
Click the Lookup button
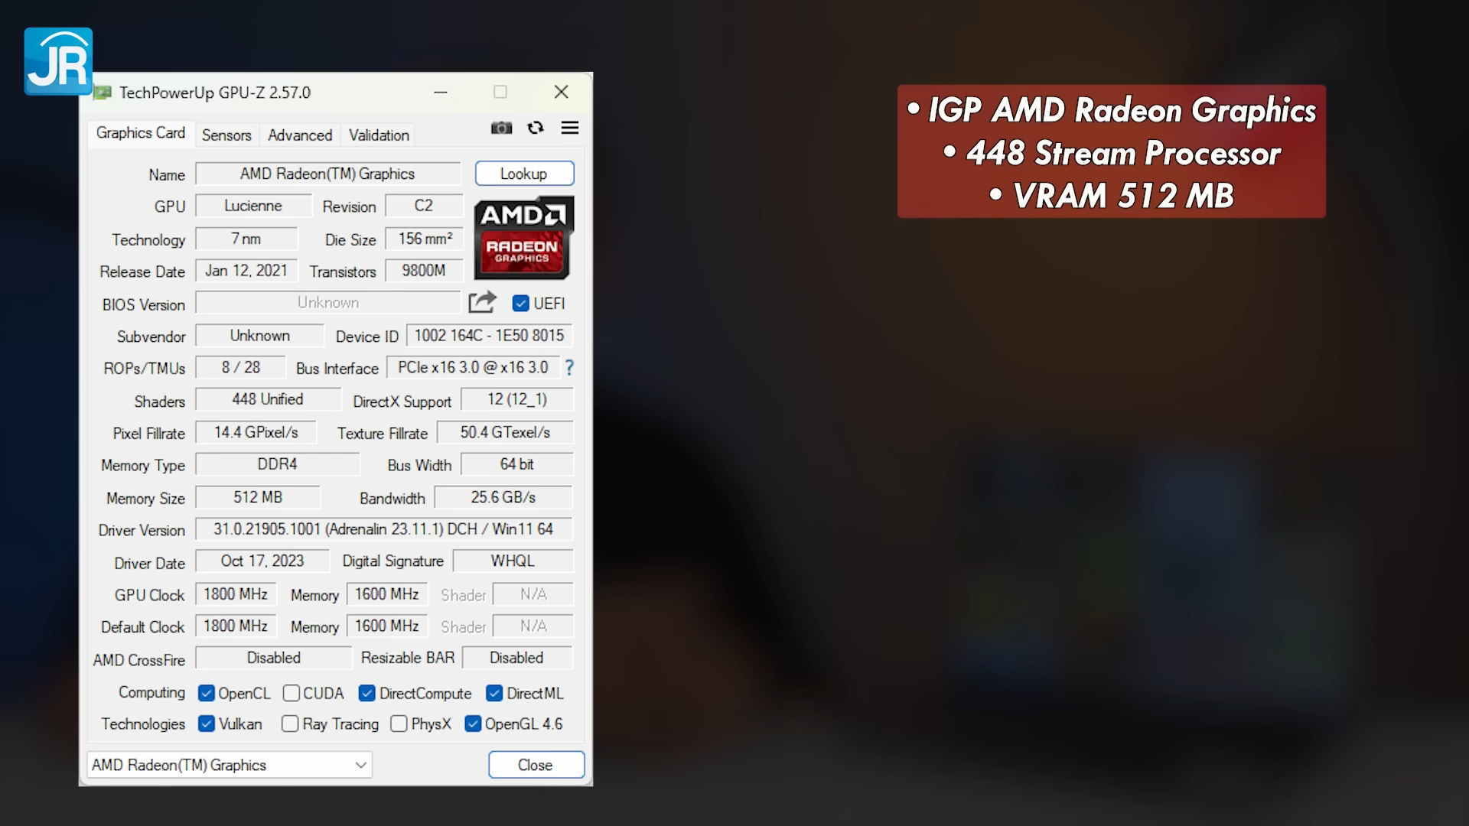[524, 173]
